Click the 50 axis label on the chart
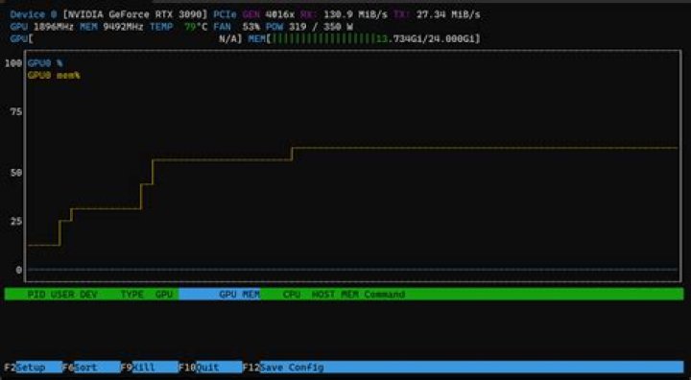The height and width of the screenshot is (380, 691). click(16, 173)
